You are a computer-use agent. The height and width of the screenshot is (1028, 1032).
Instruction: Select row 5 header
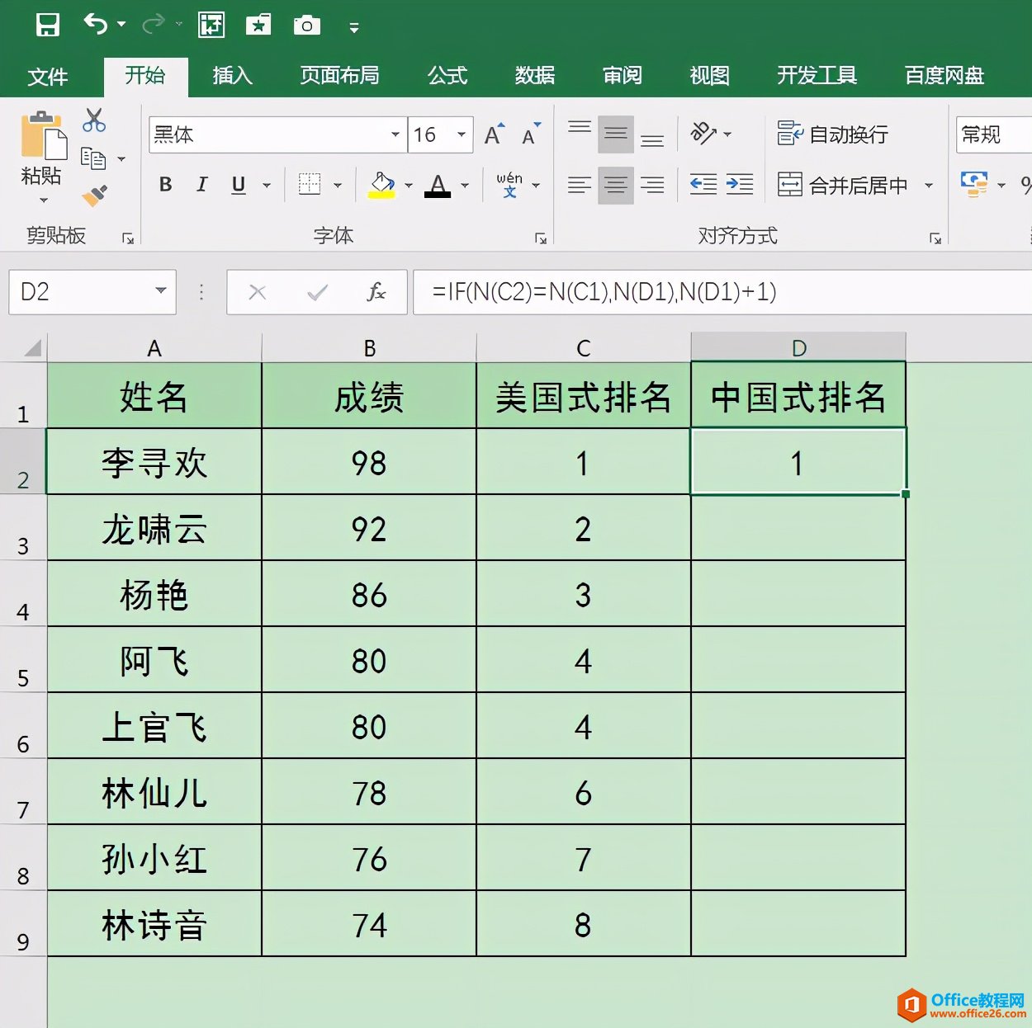coord(23,660)
